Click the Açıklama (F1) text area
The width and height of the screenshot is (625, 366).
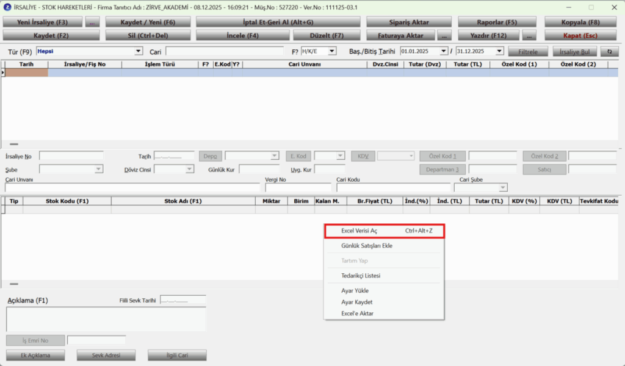coord(106,319)
